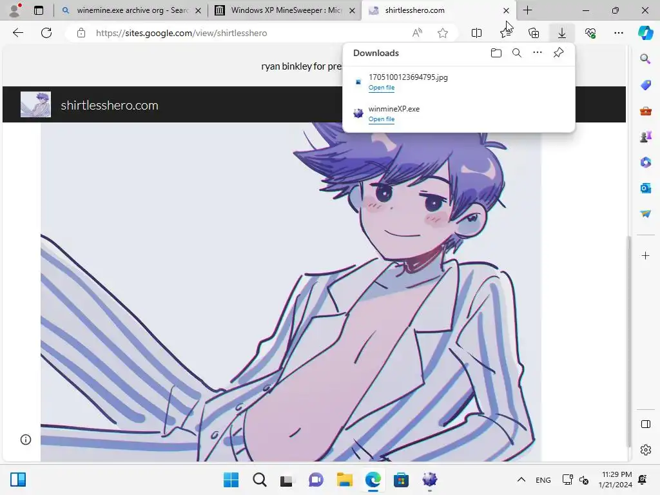Add an app to the sidebar
Screen dimensions: 660x495
coord(645,255)
